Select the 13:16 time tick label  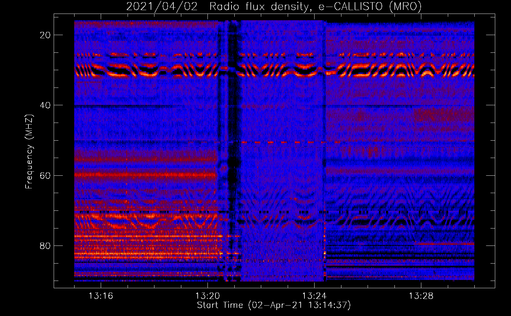pyautogui.click(x=101, y=296)
